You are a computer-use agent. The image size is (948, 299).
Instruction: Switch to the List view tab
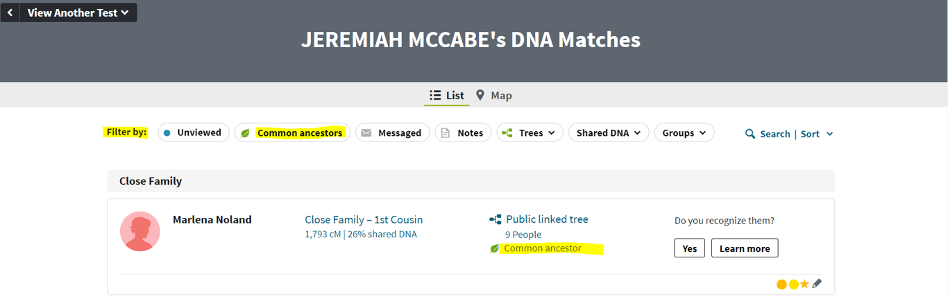coord(447,95)
